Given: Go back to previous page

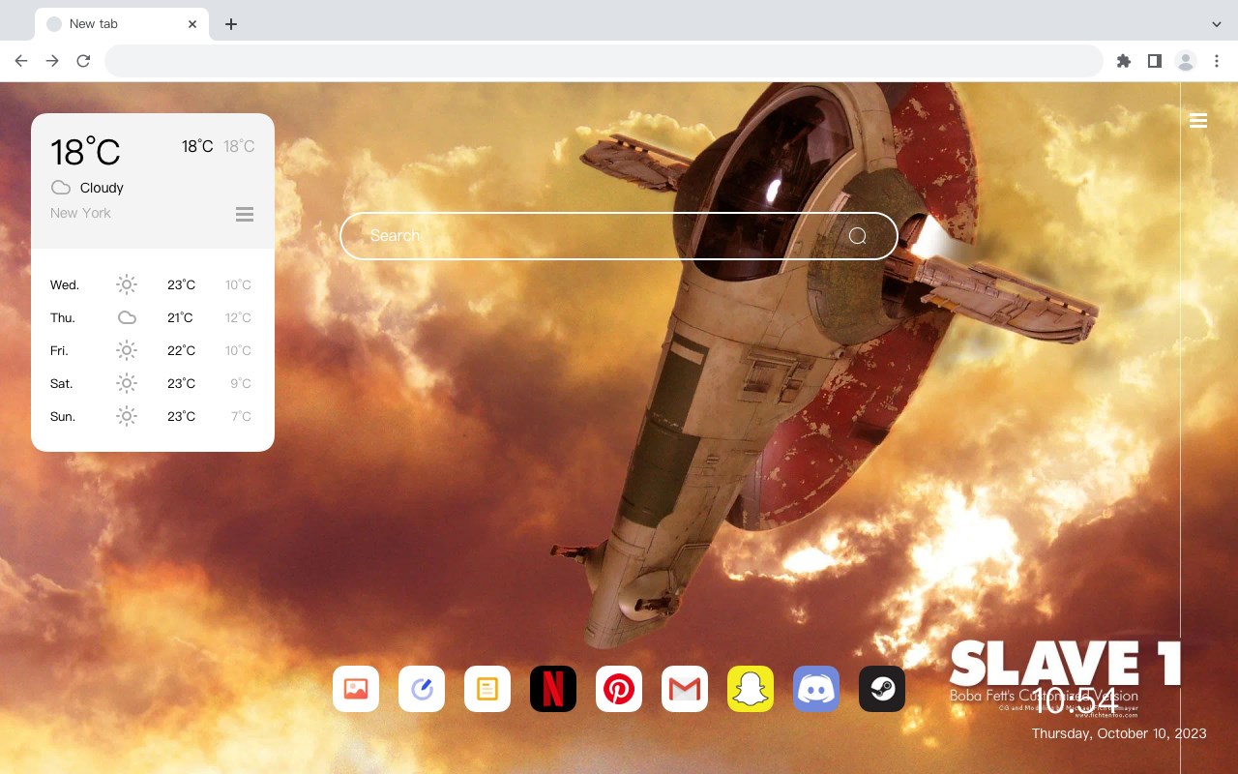Looking at the screenshot, I should tap(21, 61).
